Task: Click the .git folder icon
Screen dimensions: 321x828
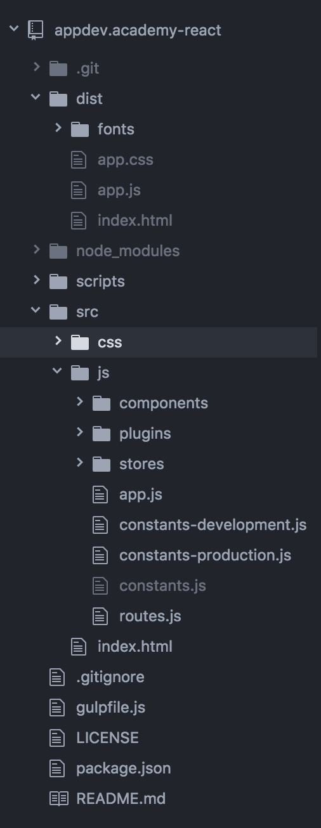Action: [58, 68]
